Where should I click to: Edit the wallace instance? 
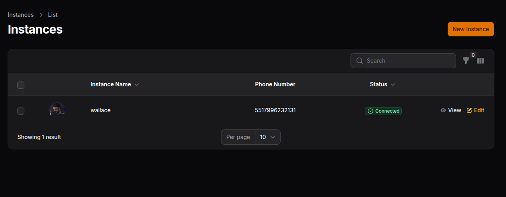point(479,110)
